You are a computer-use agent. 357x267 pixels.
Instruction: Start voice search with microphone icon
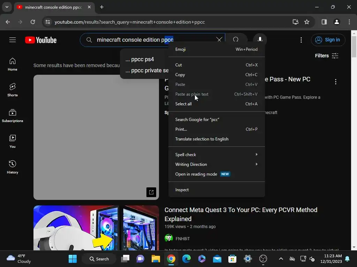[260, 40]
